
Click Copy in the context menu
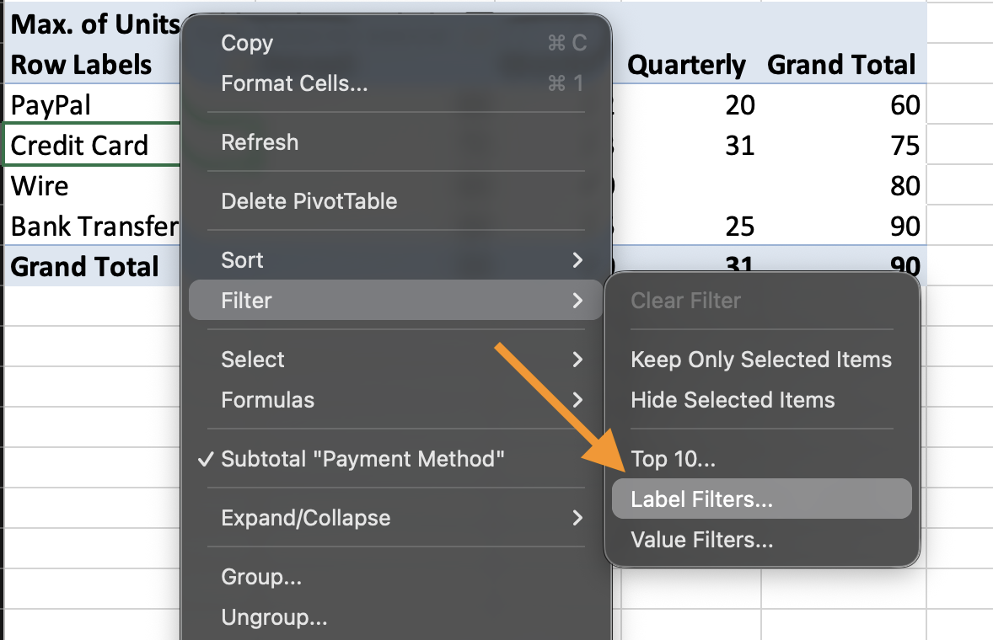pyautogui.click(x=247, y=43)
